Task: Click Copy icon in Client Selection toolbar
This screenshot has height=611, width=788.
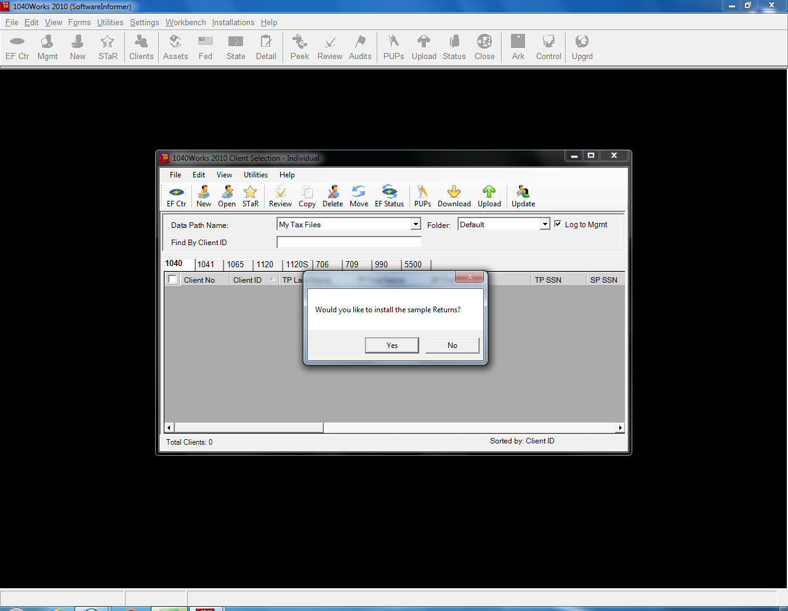Action: 307,196
